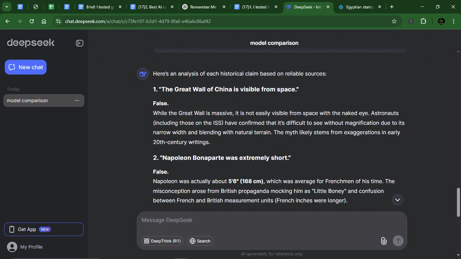Bookmark this page with the star icon

click(394, 21)
